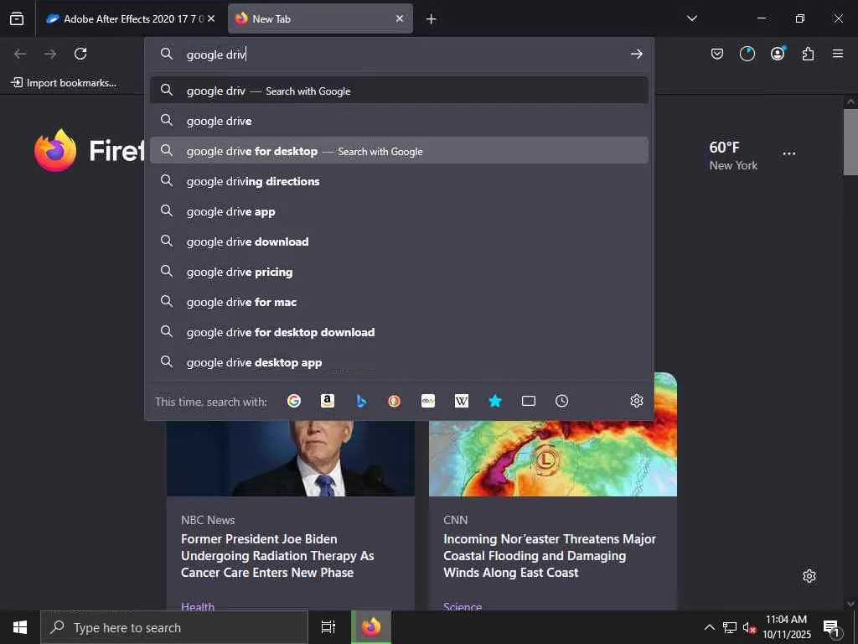Image resolution: width=858 pixels, height=644 pixels.
Task: Reload the current page
Action: pos(80,54)
